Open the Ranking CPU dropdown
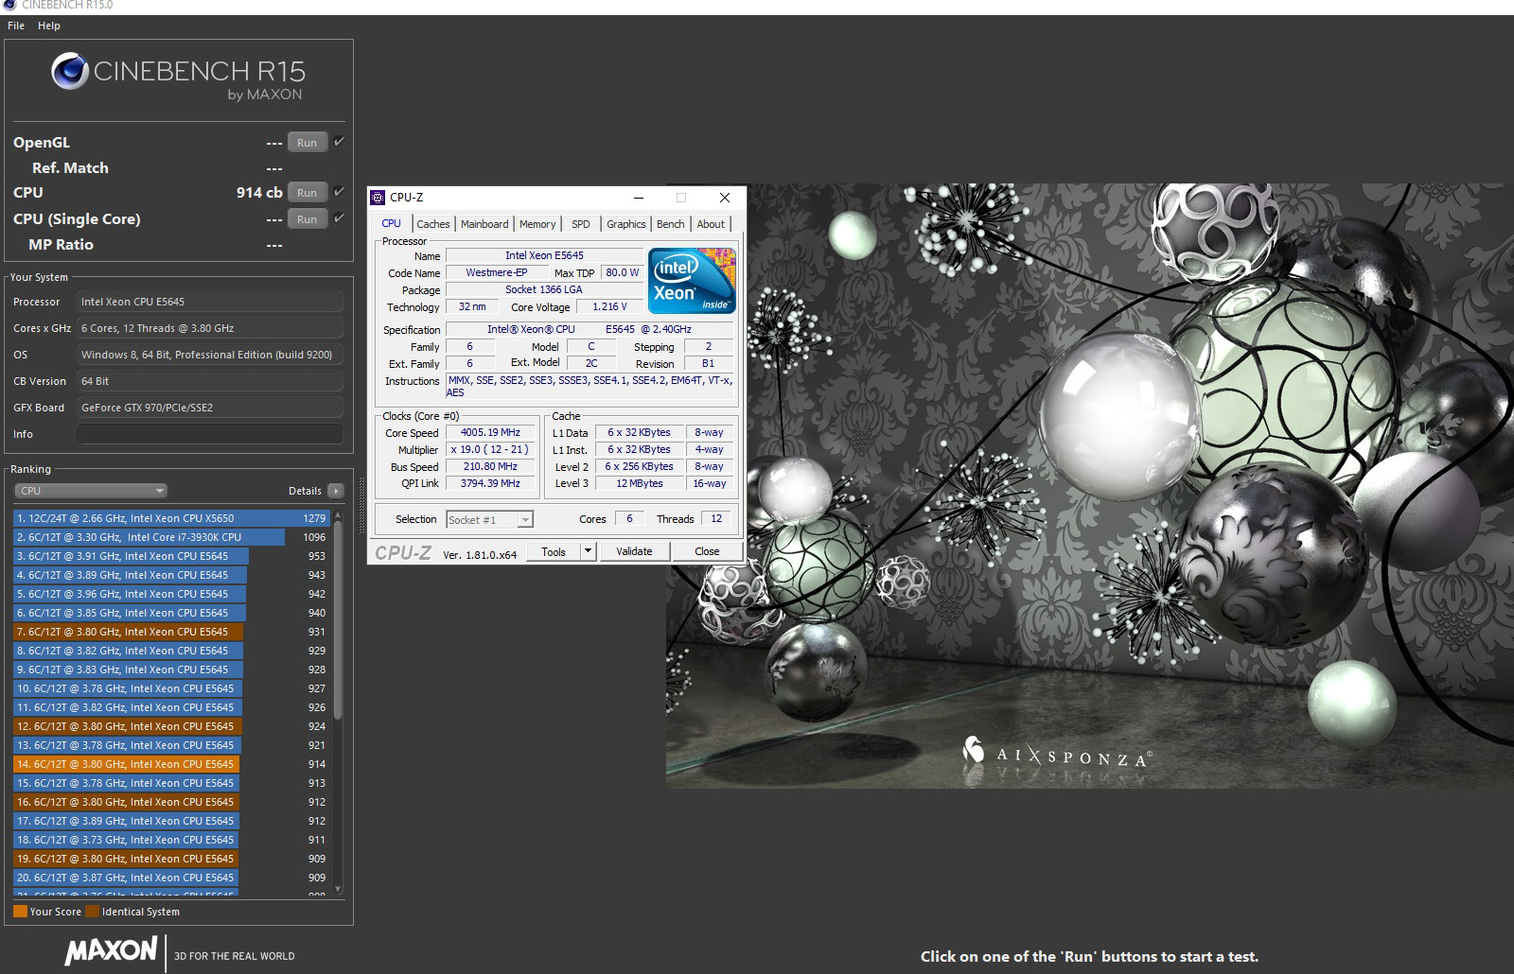The width and height of the screenshot is (1514, 974). pyautogui.click(x=91, y=491)
